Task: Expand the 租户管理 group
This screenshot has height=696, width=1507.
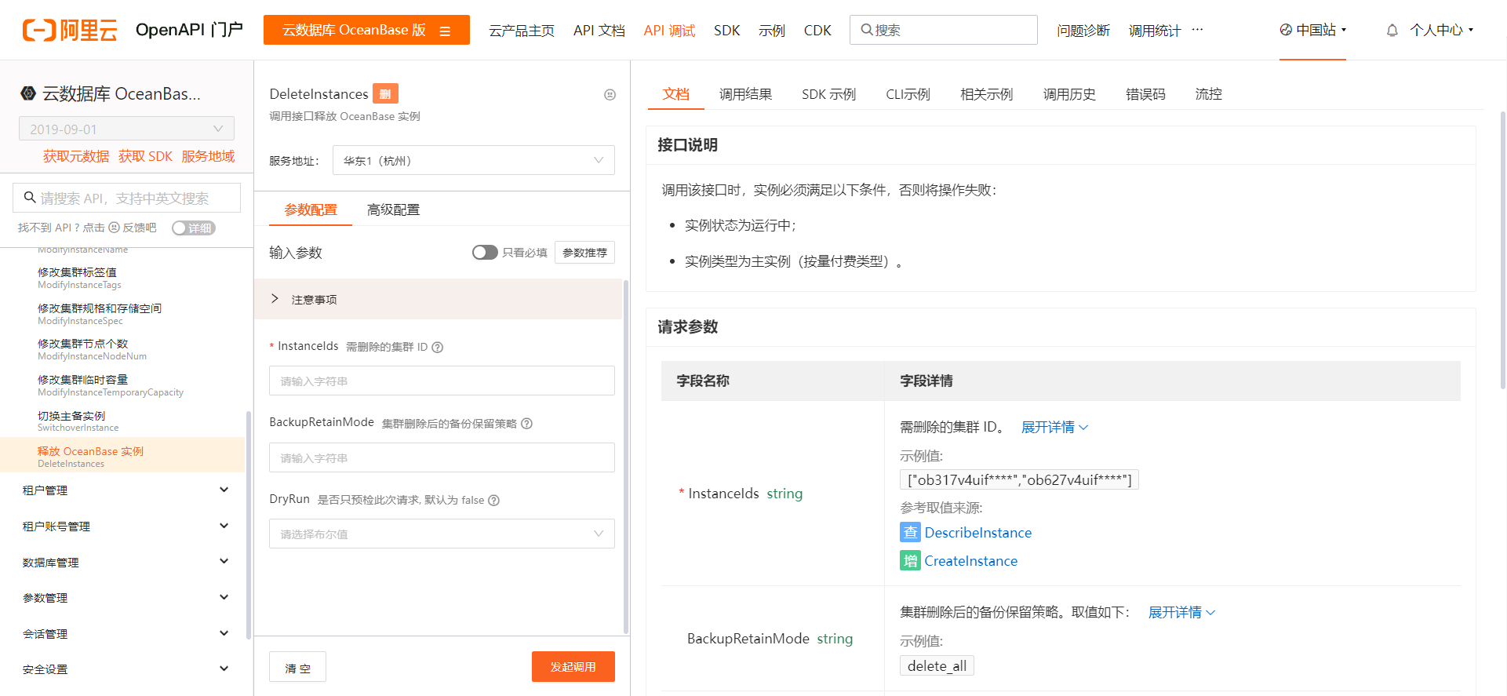Action: [x=126, y=490]
